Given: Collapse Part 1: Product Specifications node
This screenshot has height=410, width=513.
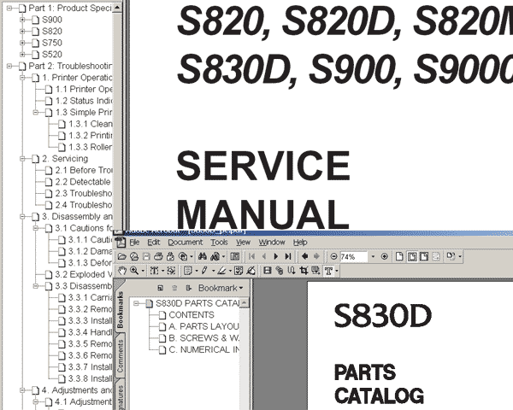Looking at the screenshot, I should [9, 9].
